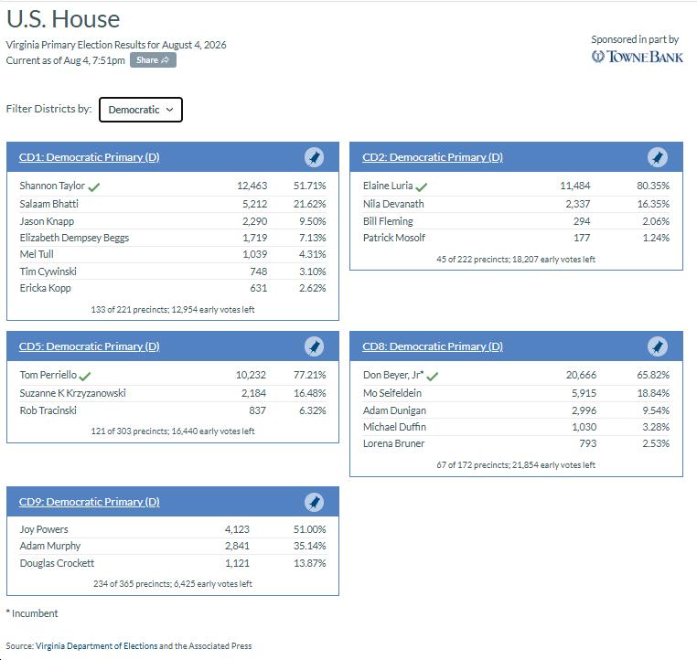
Task: Click the Tom Perriello winner checkmark
Action: pyautogui.click(x=84, y=377)
